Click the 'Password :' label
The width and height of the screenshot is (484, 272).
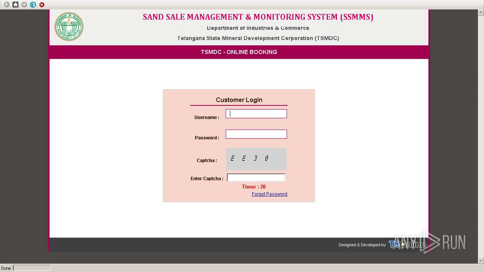tap(207, 138)
